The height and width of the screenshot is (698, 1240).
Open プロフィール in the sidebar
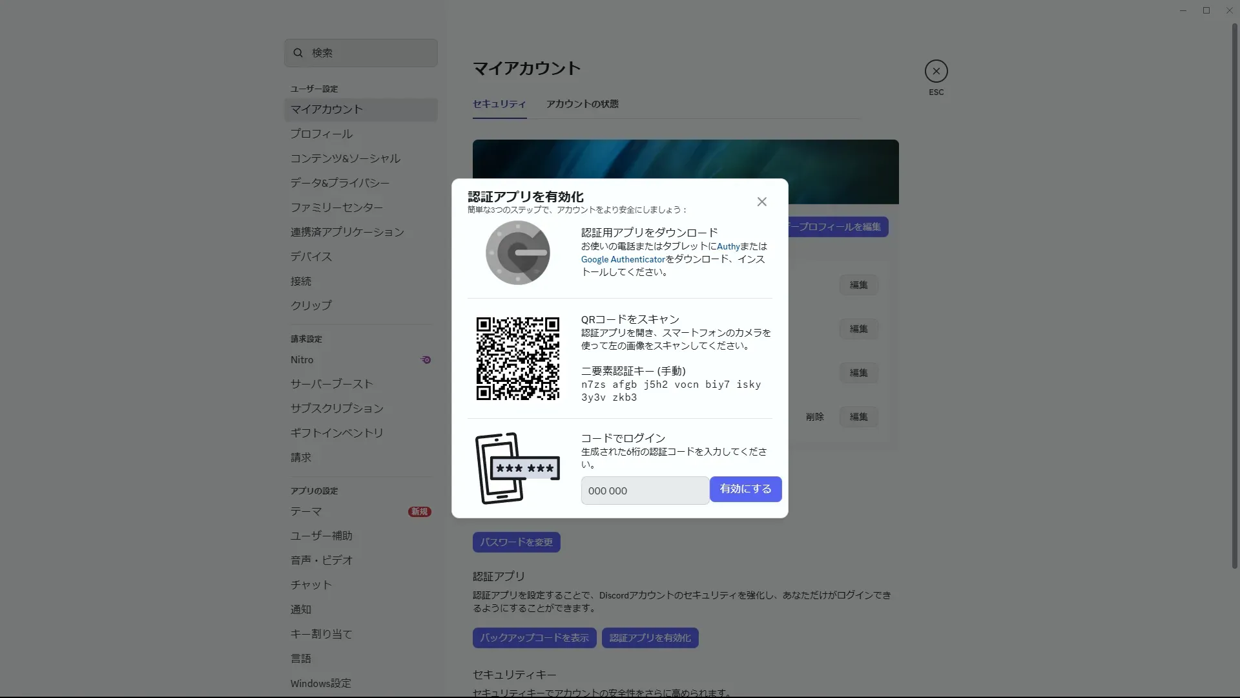point(322,134)
